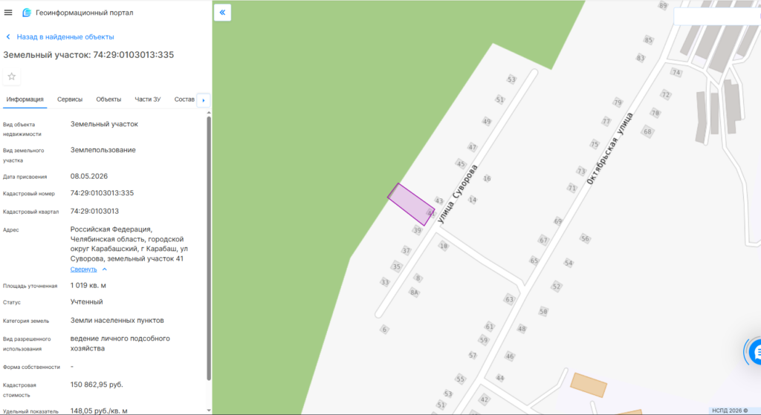
Task: Click house number 63 on map
Action: coord(509,299)
